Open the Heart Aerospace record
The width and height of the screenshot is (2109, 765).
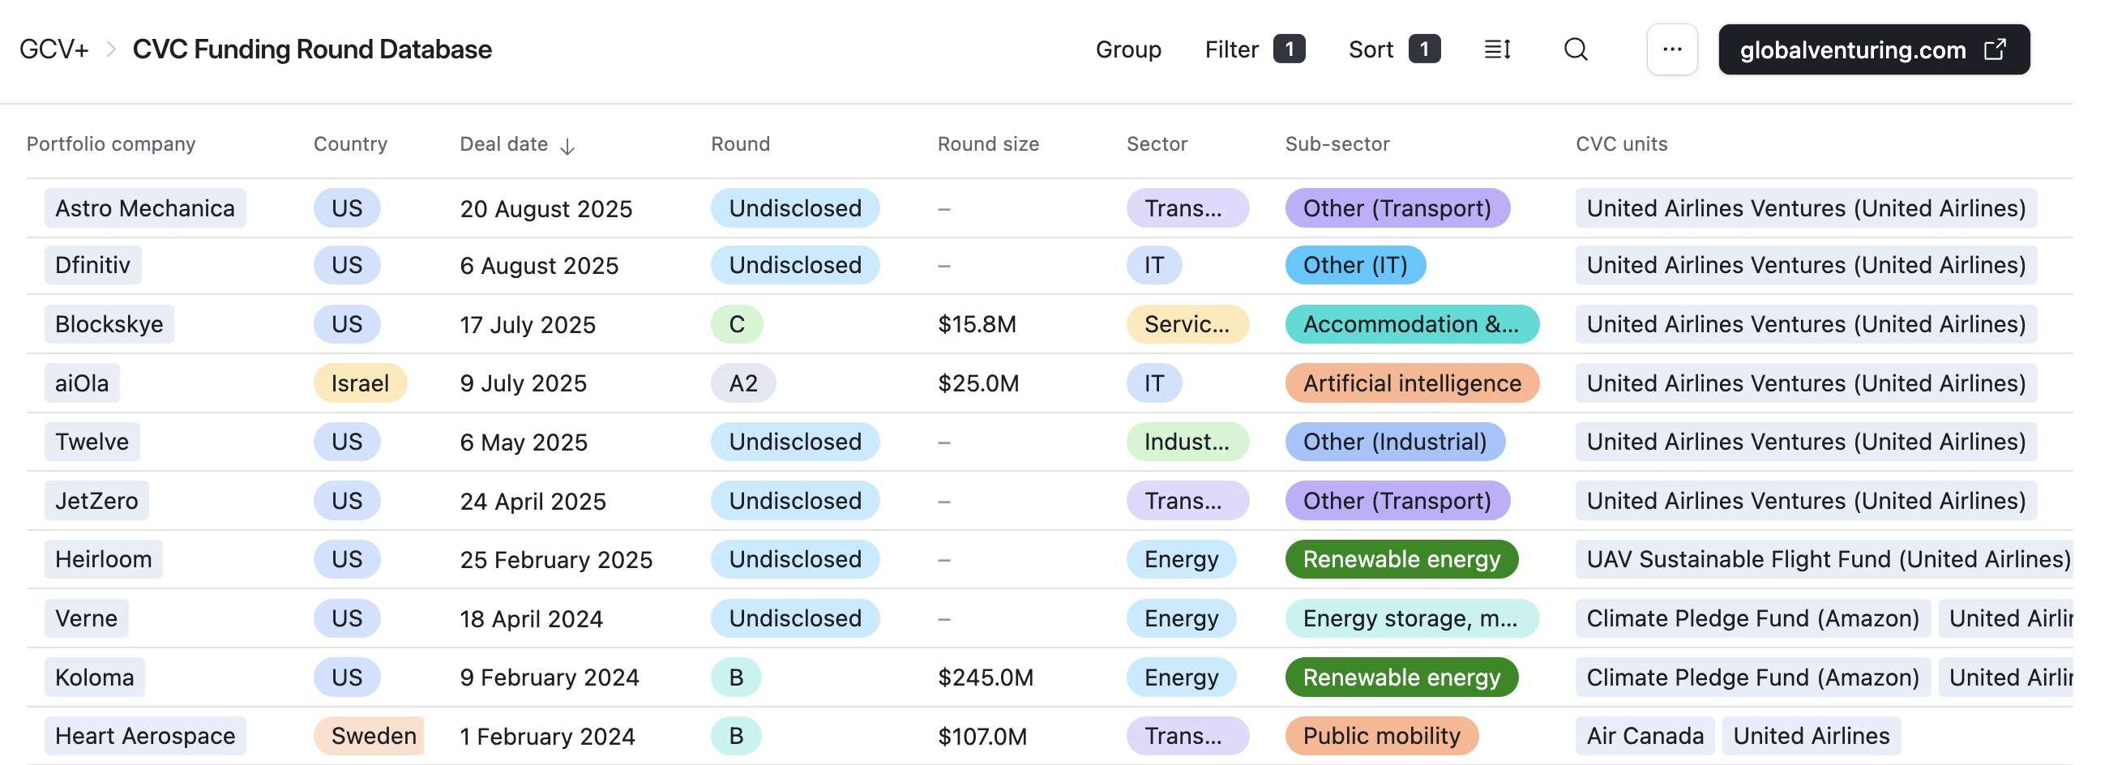coord(145,736)
